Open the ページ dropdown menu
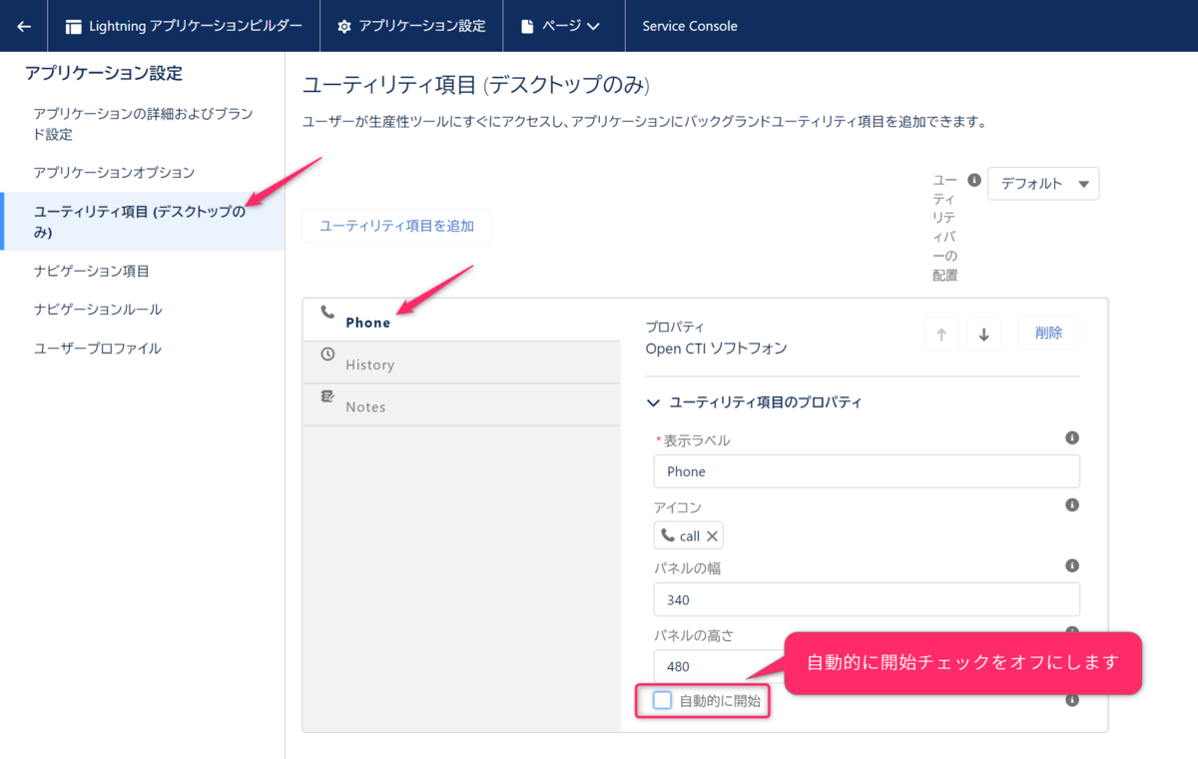 [561, 26]
